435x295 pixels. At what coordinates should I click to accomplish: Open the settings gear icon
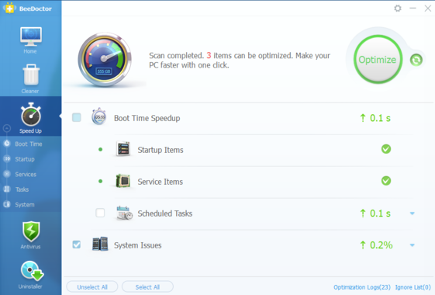pyautogui.click(x=398, y=9)
